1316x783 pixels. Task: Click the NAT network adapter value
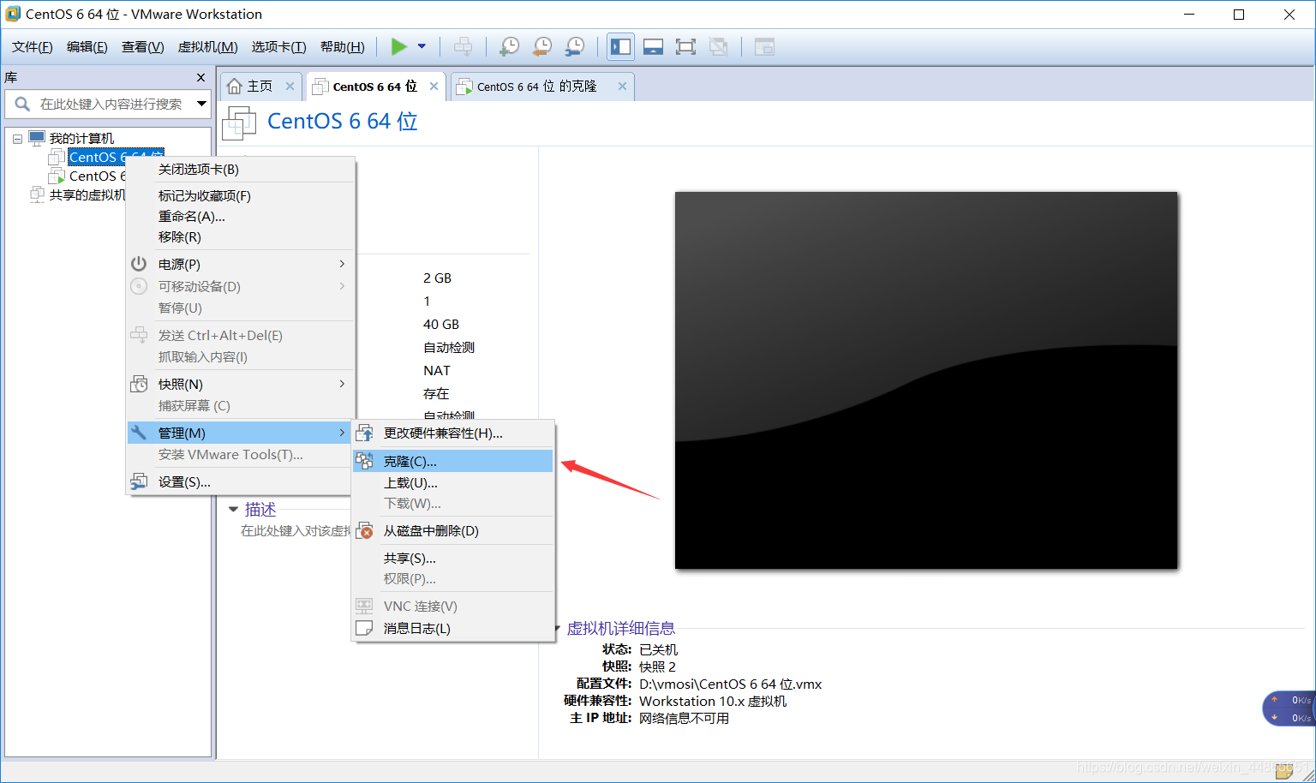tap(437, 370)
